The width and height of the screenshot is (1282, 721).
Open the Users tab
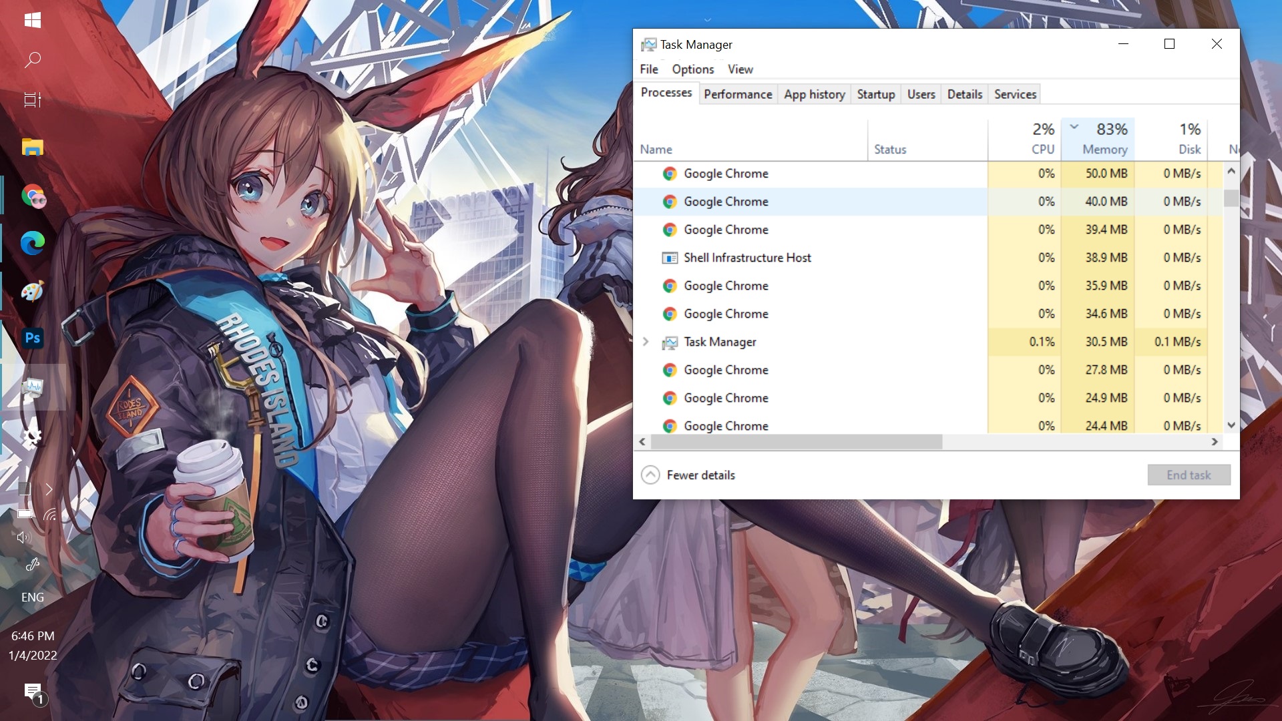921,94
